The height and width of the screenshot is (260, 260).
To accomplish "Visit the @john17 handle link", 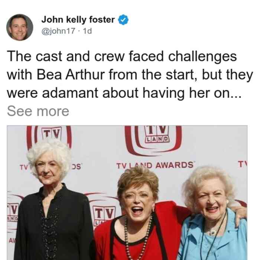I will click(x=58, y=31).
